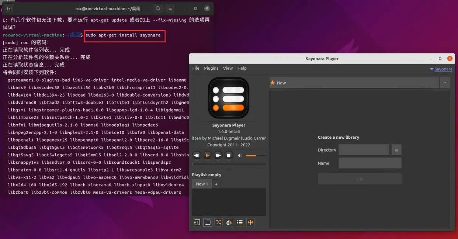The width and height of the screenshot is (458, 239).
Task: Select the New 1 playlist tab
Action: point(202,184)
